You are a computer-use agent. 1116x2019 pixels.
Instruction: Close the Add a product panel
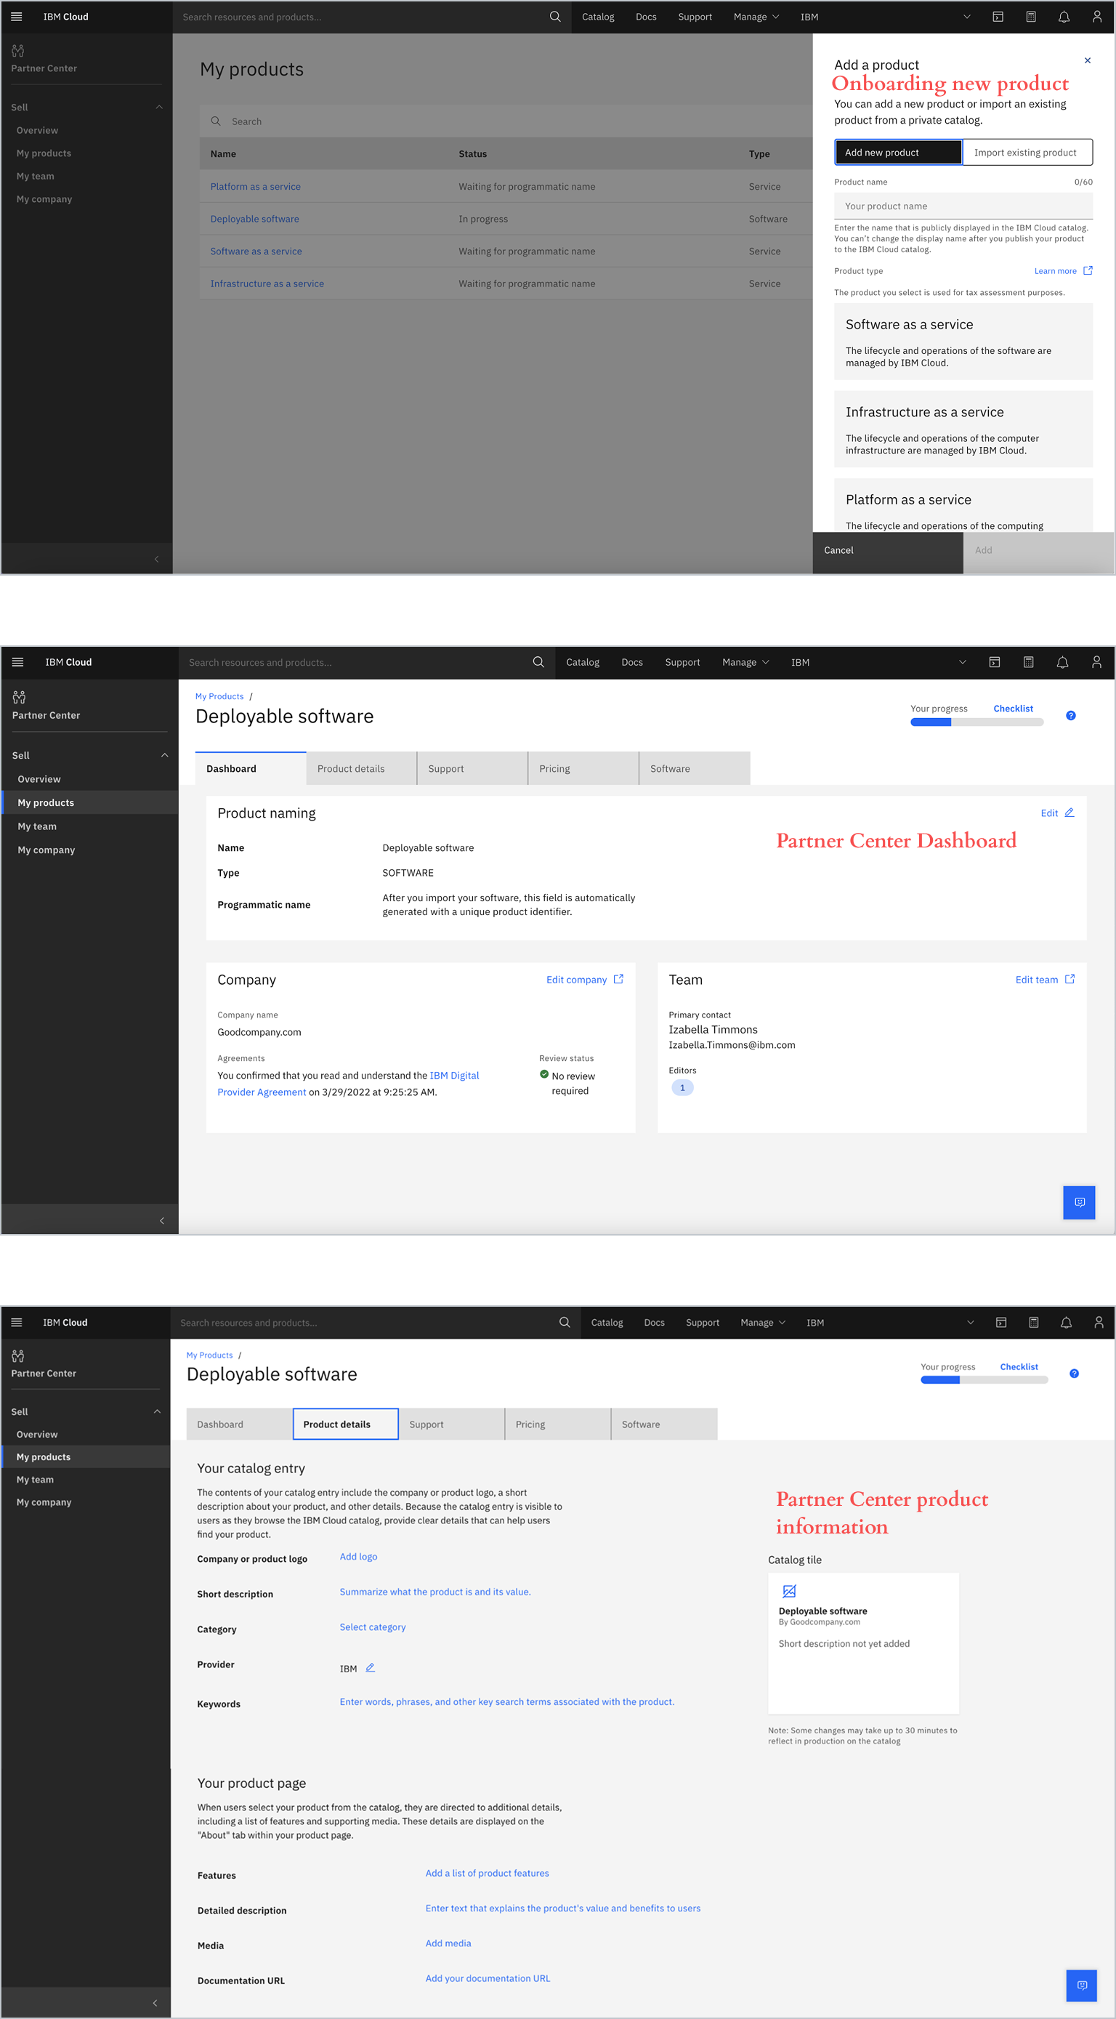pos(1087,60)
